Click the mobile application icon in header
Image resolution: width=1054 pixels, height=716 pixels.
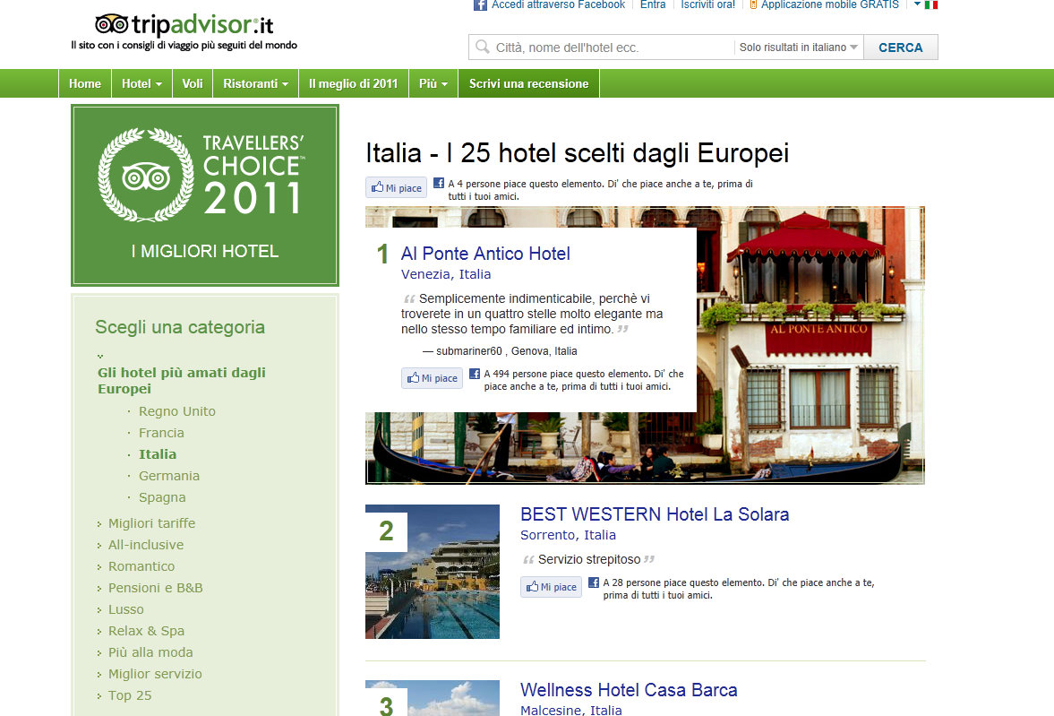753,5
